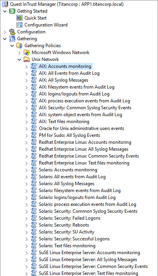158x276 pixels.
Task: Expand Microsoft Windows Network node
Action: tap(19, 53)
